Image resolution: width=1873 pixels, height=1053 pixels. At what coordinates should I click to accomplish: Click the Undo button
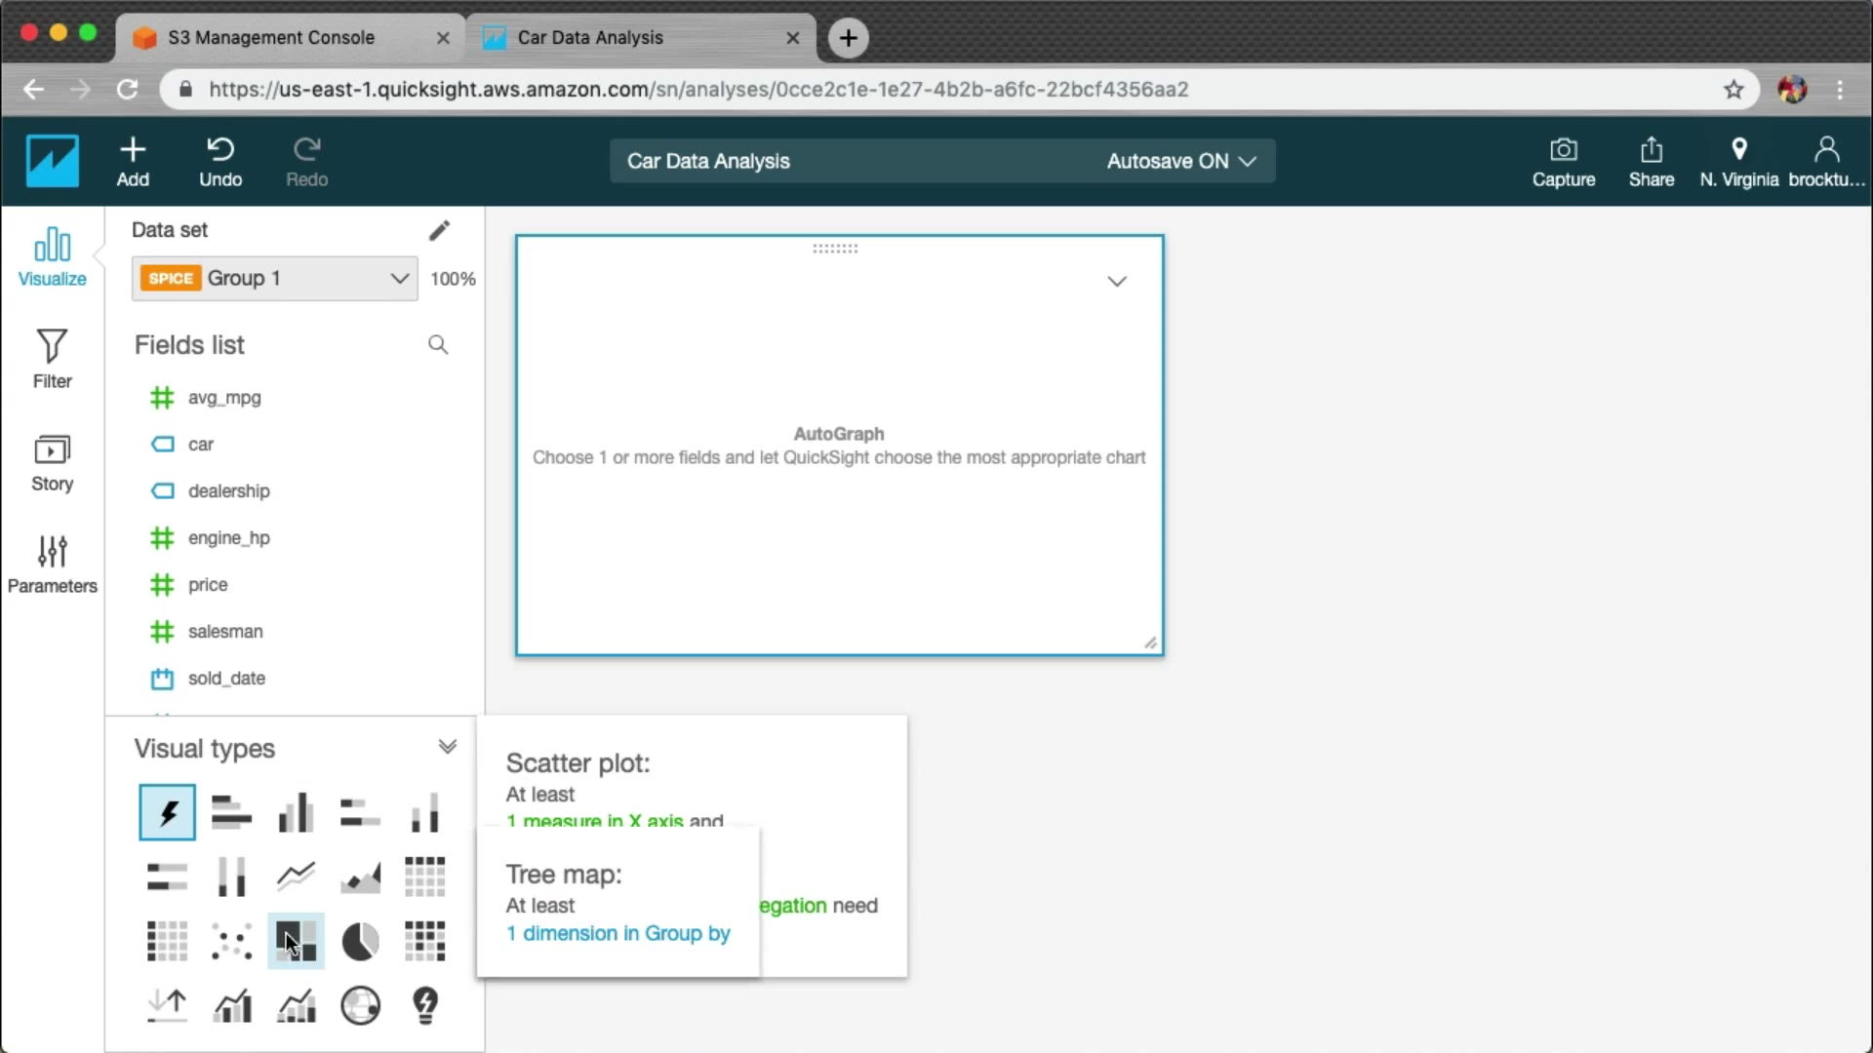tap(220, 162)
